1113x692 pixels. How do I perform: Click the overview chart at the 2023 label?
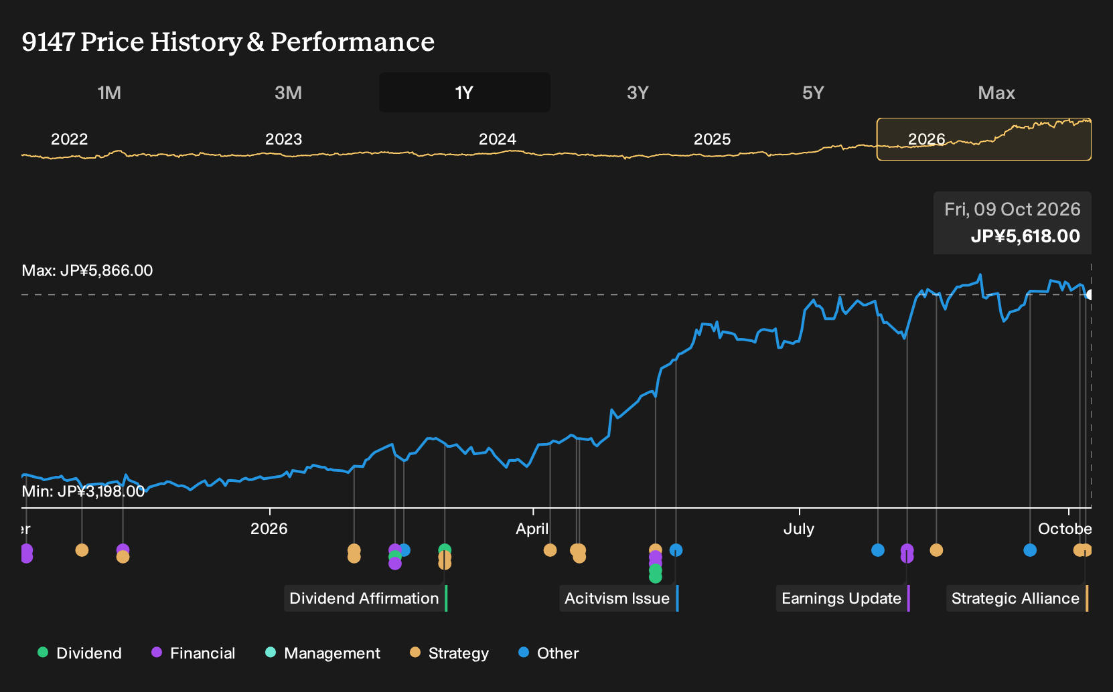click(x=283, y=139)
